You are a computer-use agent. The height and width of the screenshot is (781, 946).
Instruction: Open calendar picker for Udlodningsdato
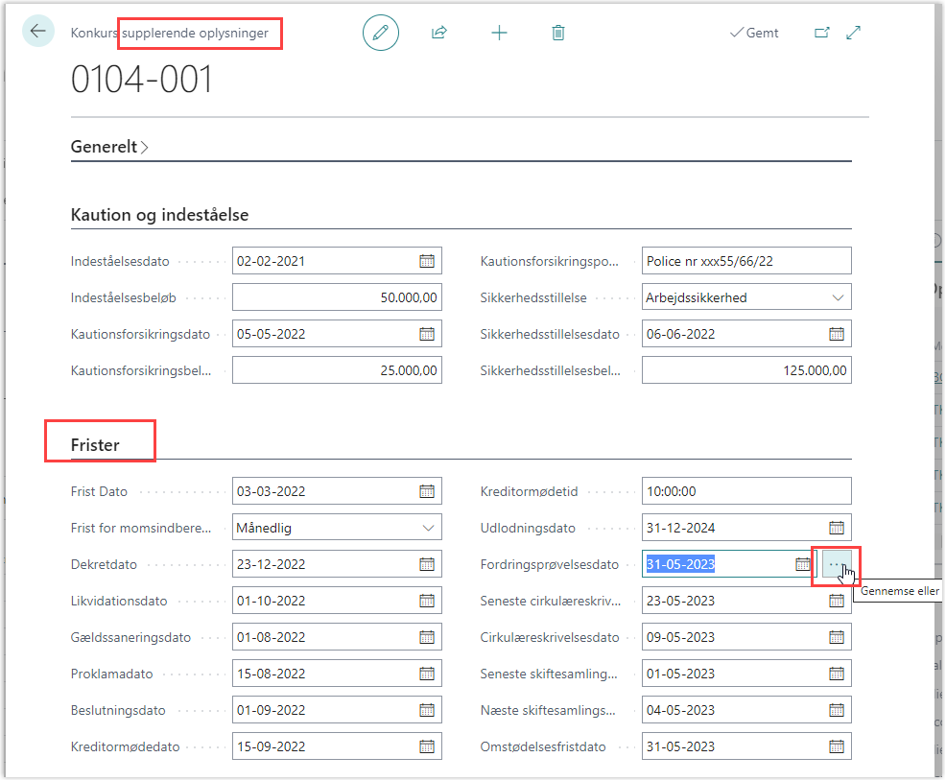pyautogui.click(x=837, y=528)
